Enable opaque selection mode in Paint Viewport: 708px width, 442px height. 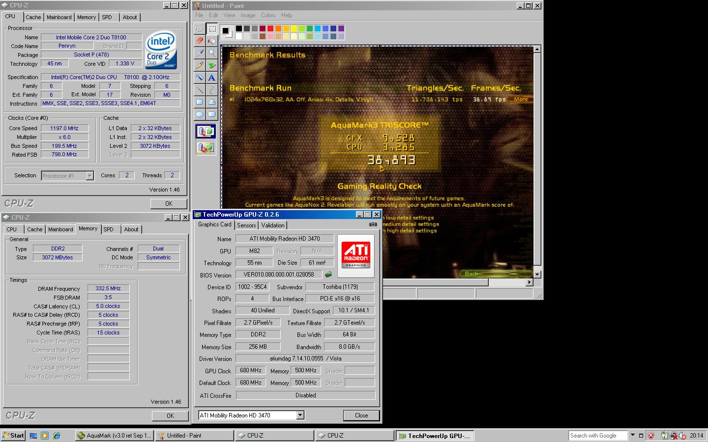click(206, 131)
